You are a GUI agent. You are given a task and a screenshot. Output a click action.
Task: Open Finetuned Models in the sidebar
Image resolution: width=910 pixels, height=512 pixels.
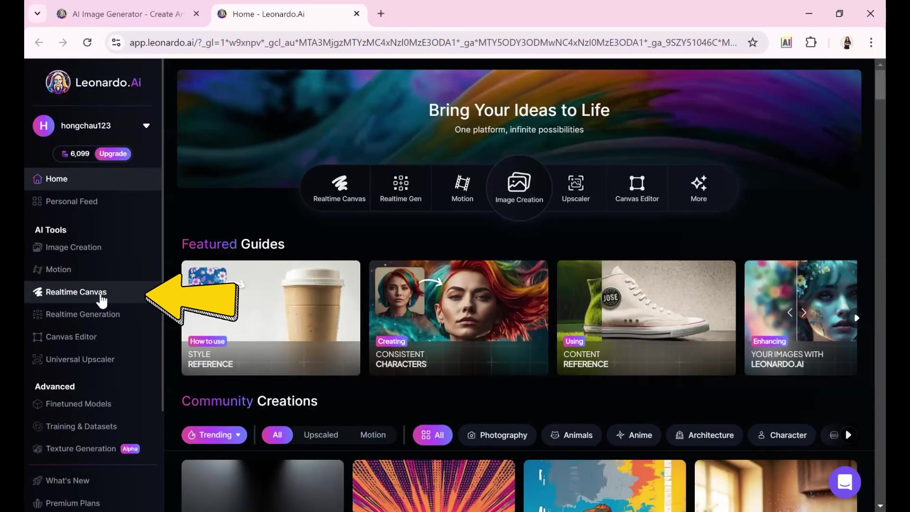pos(93,404)
